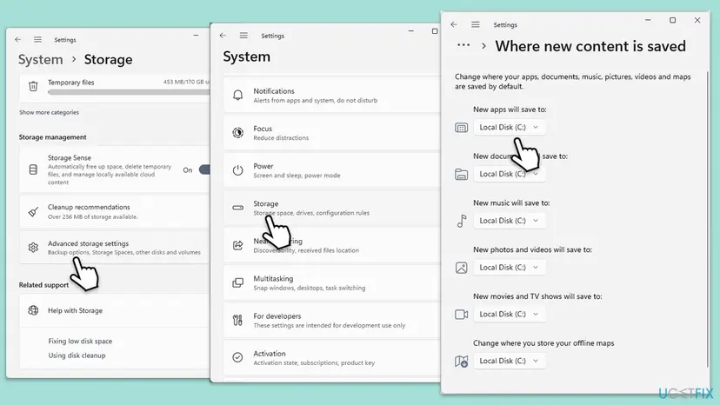Click the Cleanup recommendations broom icon
This screenshot has height=405, width=720.
point(33,212)
